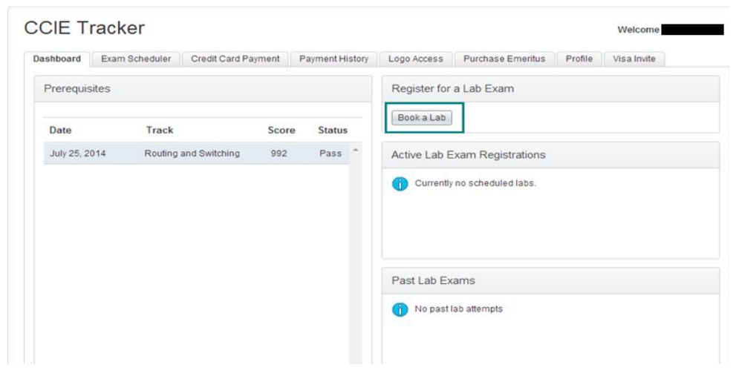Click the No past lab attempts message
The height and width of the screenshot is (376, 739).
pyautogui.click(x=458, y=309)
